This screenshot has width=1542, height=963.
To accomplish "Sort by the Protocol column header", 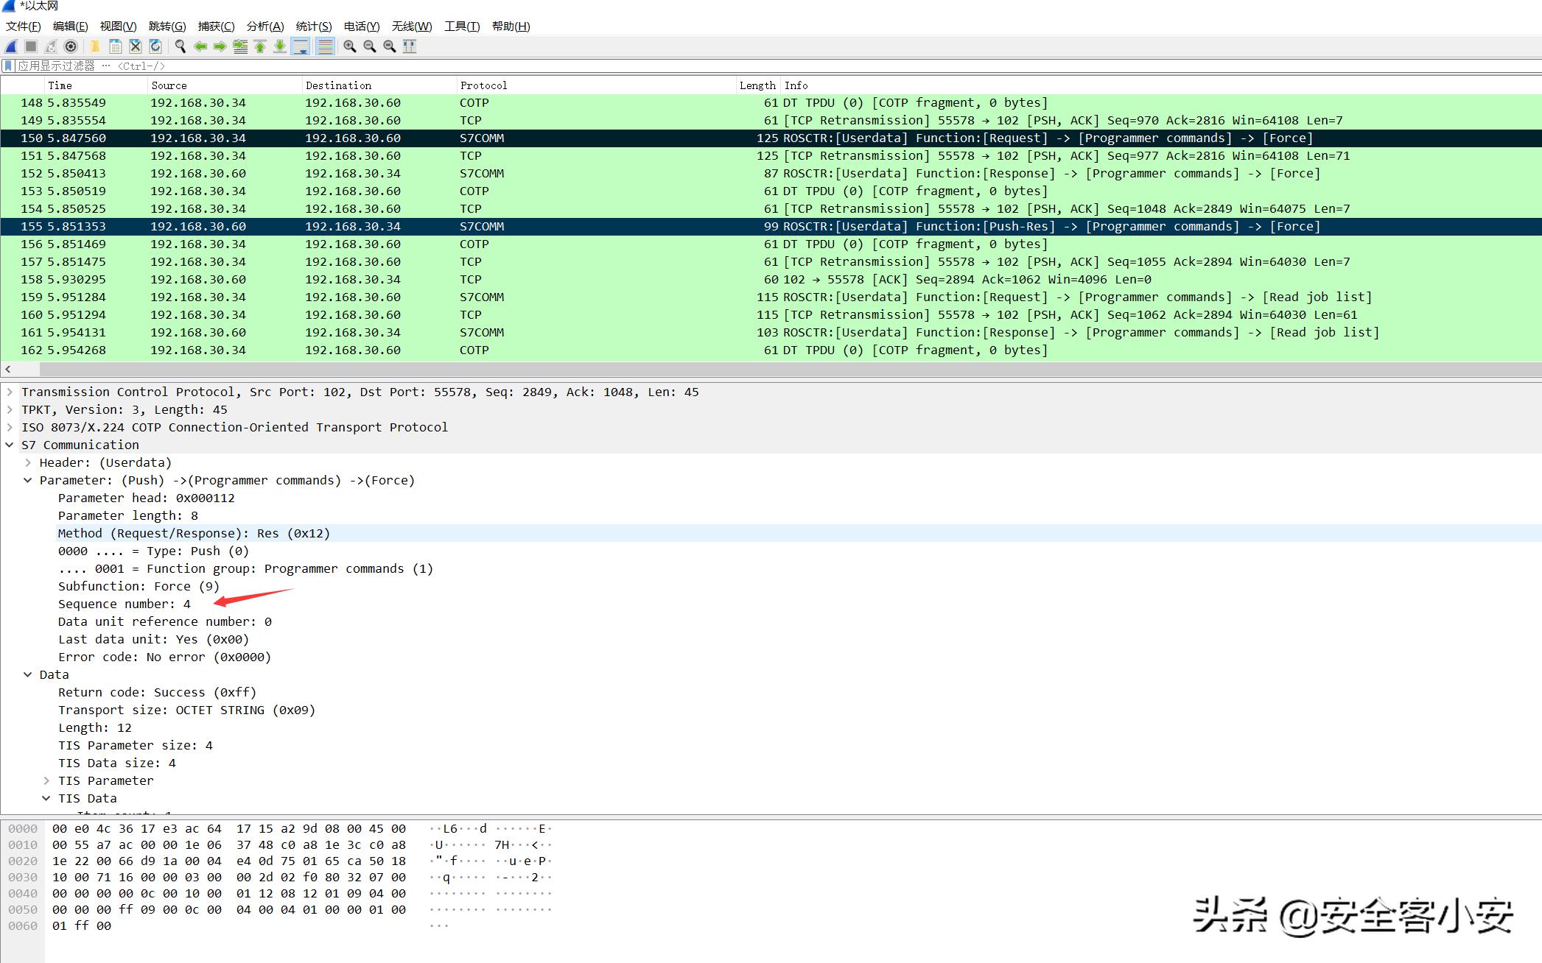I will (483, 85).
